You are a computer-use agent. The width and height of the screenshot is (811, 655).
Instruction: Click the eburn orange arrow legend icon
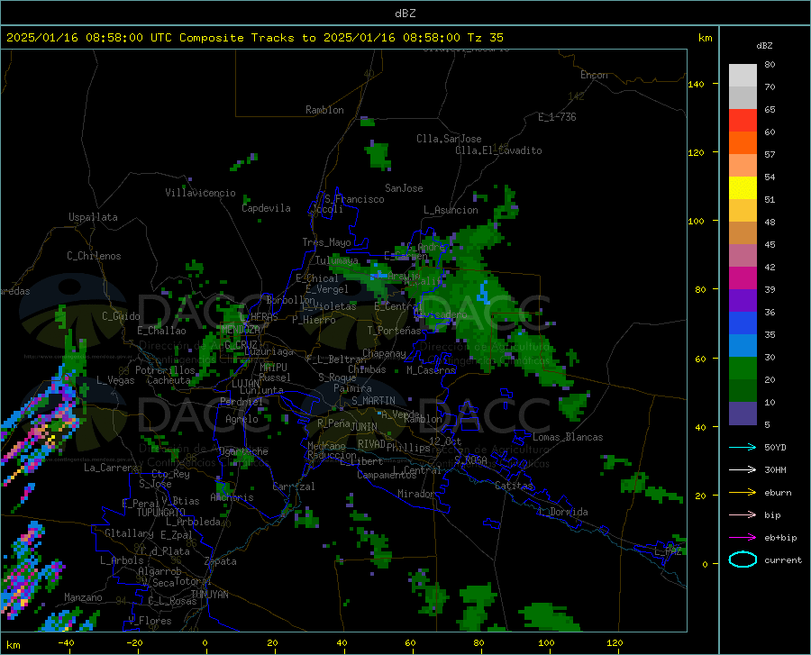[743, 492]
